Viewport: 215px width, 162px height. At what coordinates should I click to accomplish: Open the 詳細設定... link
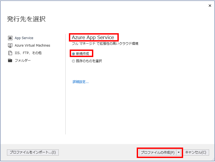pyautogui.click(x=81, y=82)
